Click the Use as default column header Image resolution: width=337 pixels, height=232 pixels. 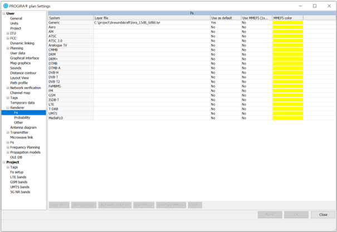pyautogui.click(x=226, y=18)
